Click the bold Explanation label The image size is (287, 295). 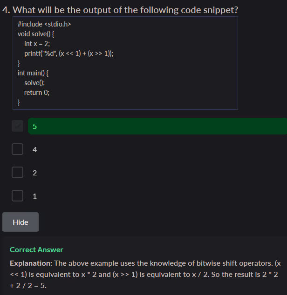(31, 263)
